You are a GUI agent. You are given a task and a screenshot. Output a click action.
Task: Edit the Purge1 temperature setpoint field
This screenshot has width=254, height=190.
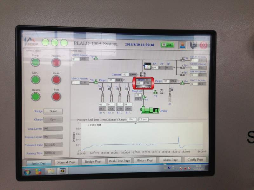pyautogui.click(x=111, y=80)
